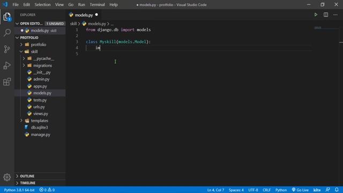Expand the __pycache__ folder
The width and height of the screenshot is (343, 193).
point(24,58)
